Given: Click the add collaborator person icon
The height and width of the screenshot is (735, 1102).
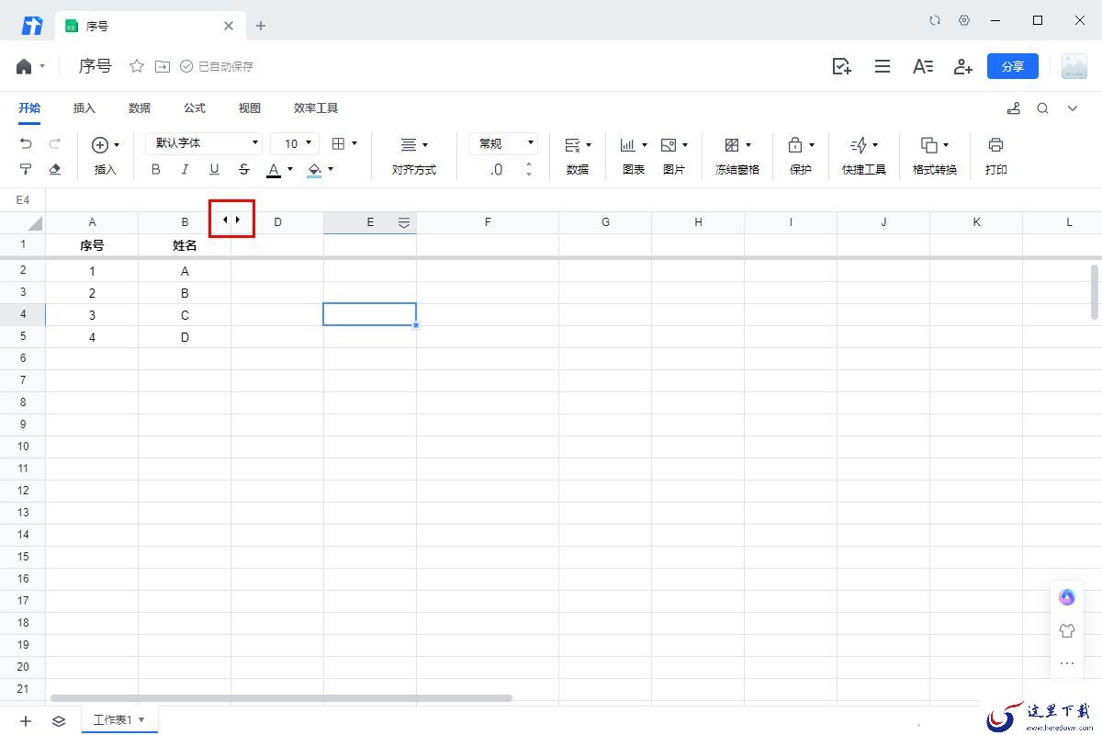Looking at the screenshot, I should coord(962,66).
